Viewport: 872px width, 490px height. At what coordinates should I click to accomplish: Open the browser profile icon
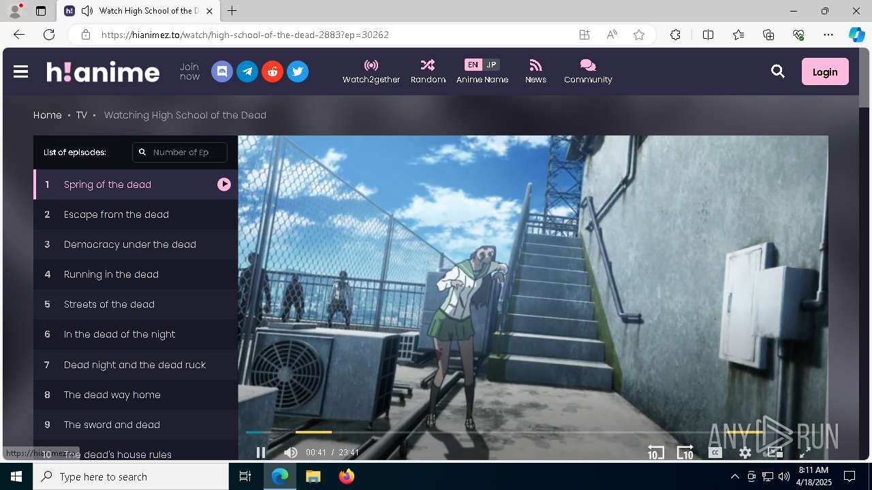pos(15,10)
